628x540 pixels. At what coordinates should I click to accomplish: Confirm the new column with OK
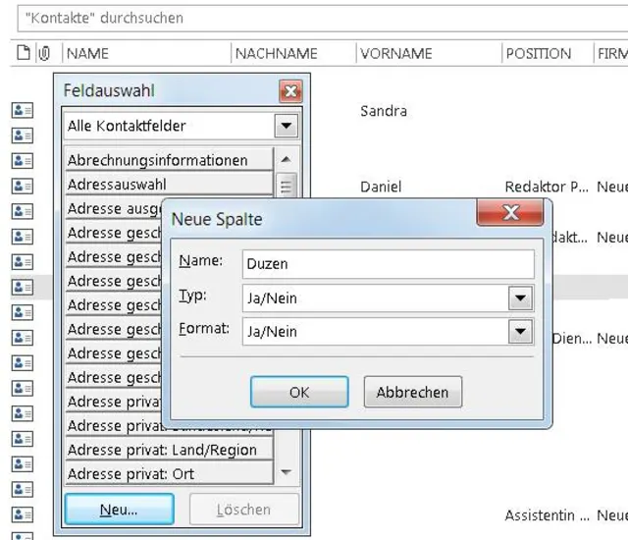[x=299, y=392]
